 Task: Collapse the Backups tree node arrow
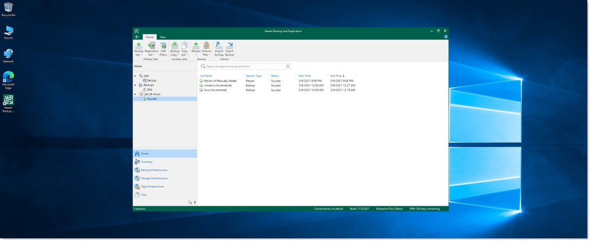pyautogui.click(x=135, y=85)
